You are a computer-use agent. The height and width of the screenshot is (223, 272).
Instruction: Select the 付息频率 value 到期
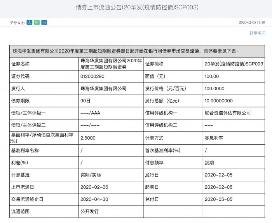click(x=209, y=163)
